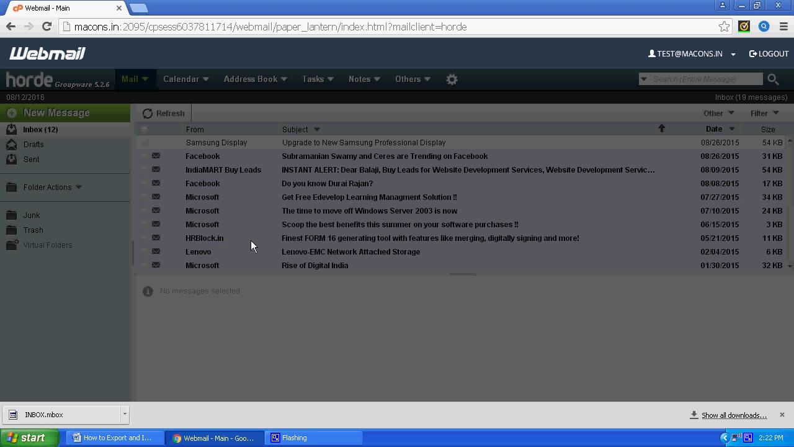Check the box for Lenovo-EMC message
Image resolution: width=794 pixels, height=447 pixels.
coord(144,252)
